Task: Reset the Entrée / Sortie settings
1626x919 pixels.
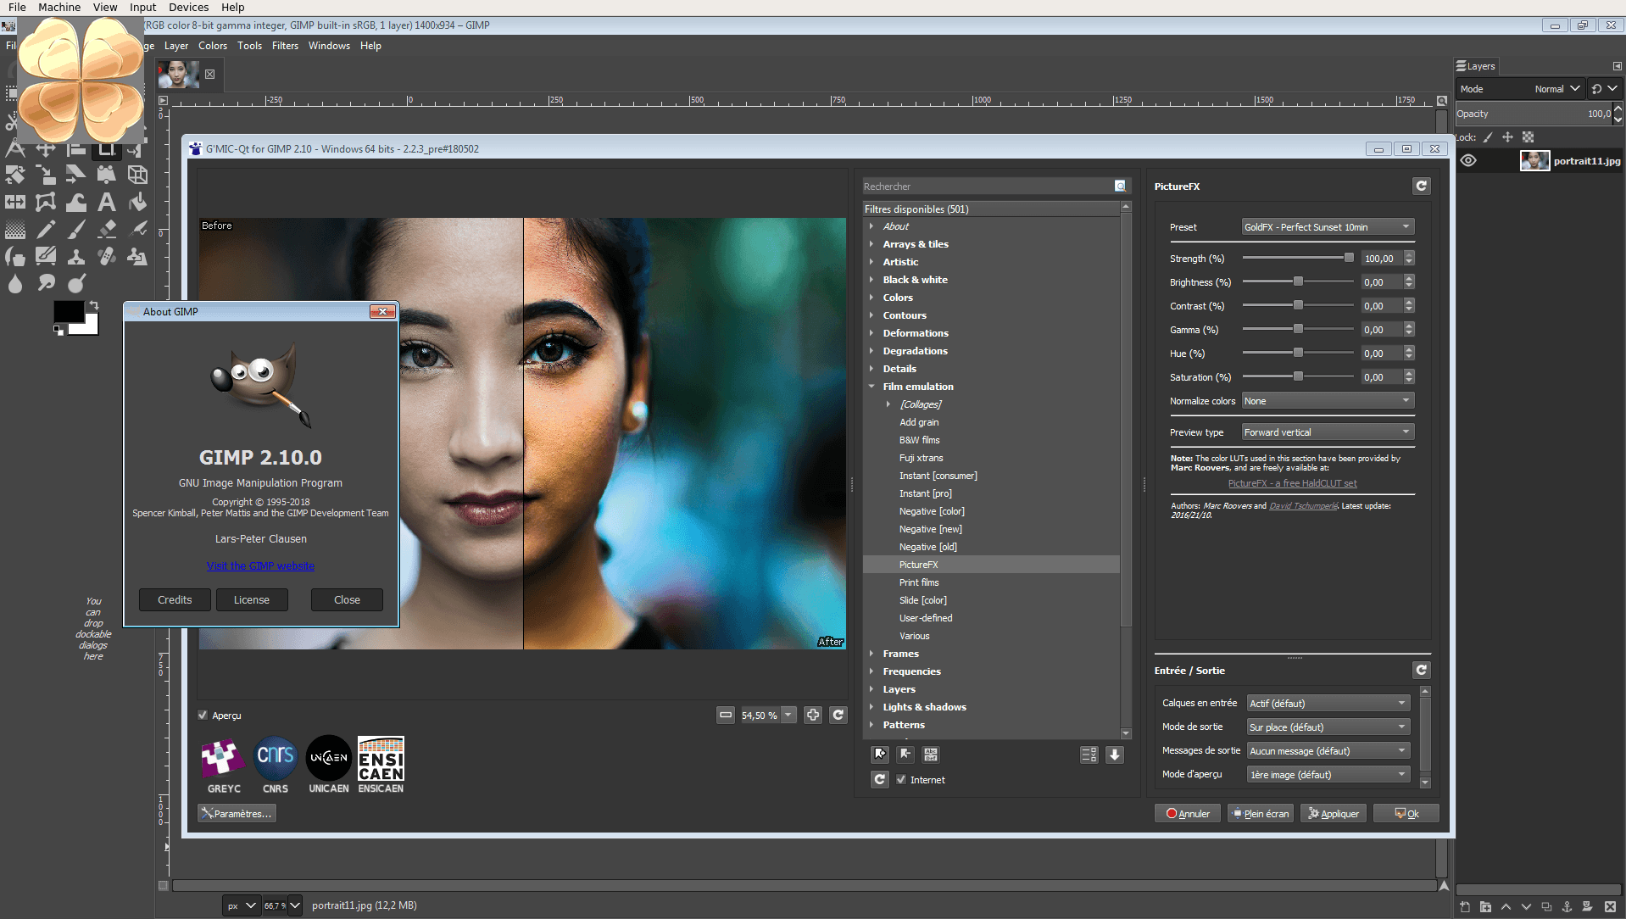Action: click(1422, 670)
